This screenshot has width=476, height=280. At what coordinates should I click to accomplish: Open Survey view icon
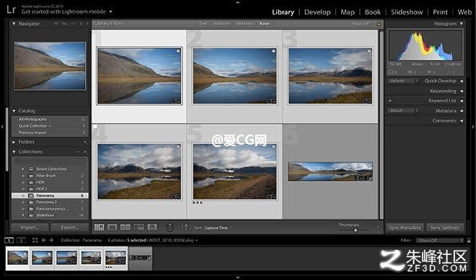tap(138, 227)
